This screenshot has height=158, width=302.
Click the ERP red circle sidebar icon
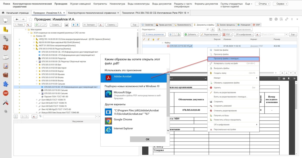pyautogui.click(x=6, y=93)
